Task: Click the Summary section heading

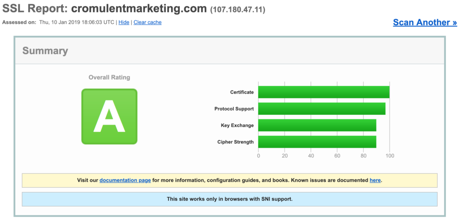Action: pyautogui.click(x=45, y=51)
